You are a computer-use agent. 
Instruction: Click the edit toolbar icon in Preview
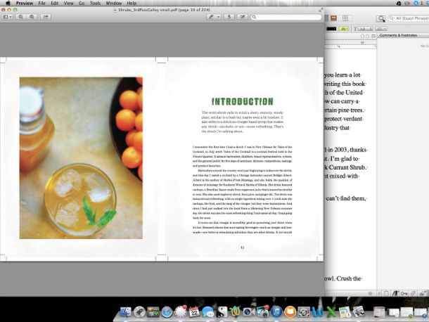(243, 16)
